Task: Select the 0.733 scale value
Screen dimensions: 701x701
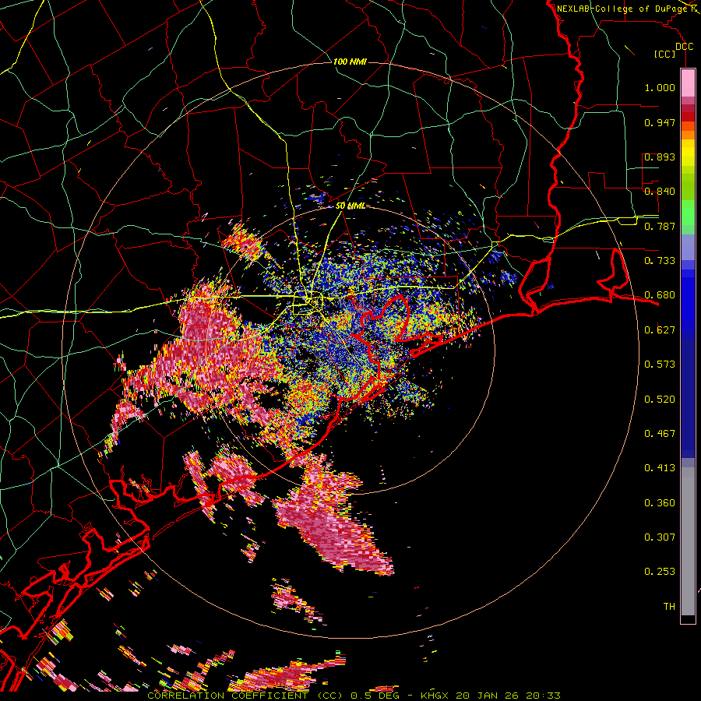Action: tap(660, 261)
